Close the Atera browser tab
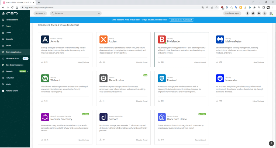Screen dimensions: 276x148 [33, 2]
